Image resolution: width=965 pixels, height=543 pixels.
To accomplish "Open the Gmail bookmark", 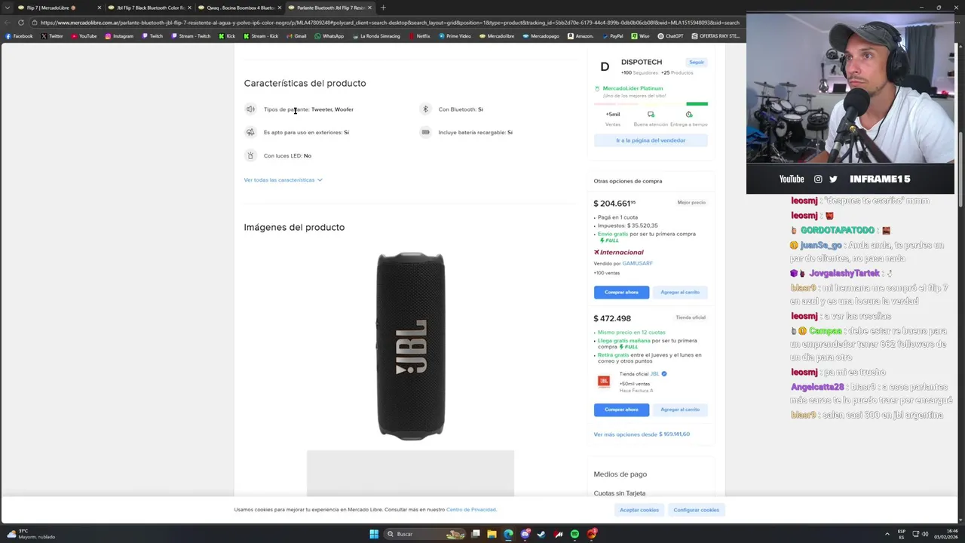I will coord(296,36).
